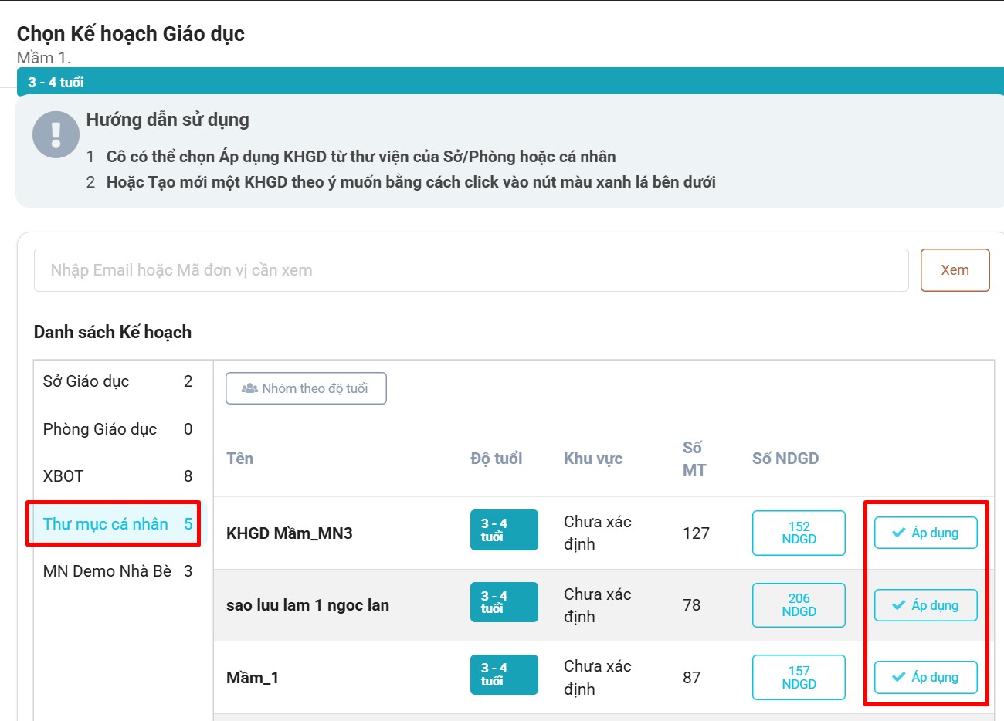Click the 157 NDGD button
Image resolution: width=1004 pixels, height=721 pixels.
[x=799, y=677]
